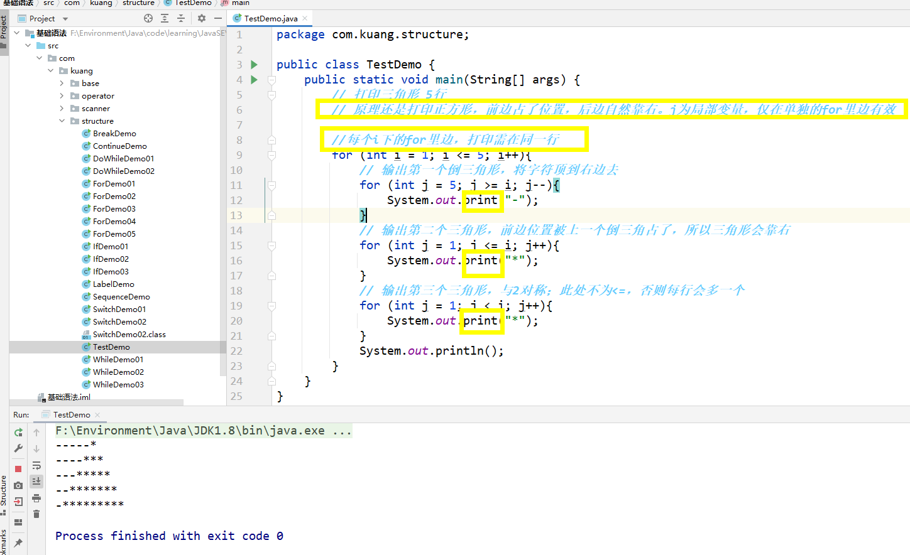Toggle Scroll to End in Run console
Screen dimensions: 910x555
point(36,481)
